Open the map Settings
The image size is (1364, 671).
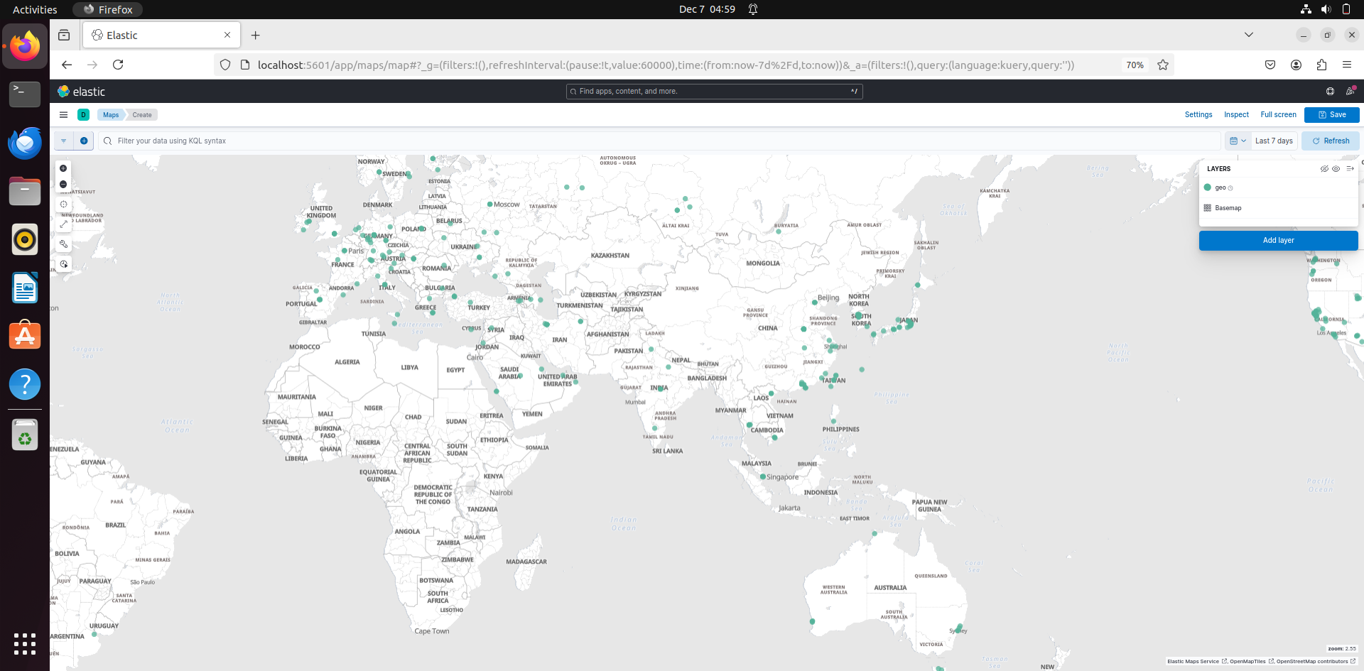pyautogui.click(x=1198, y=115)
